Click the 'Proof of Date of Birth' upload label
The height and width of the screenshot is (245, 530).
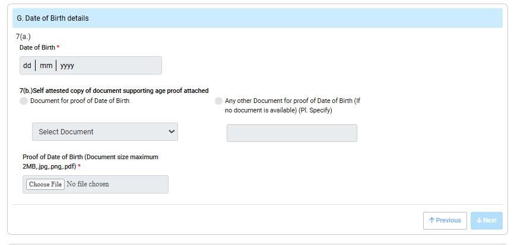pos(90,162)
